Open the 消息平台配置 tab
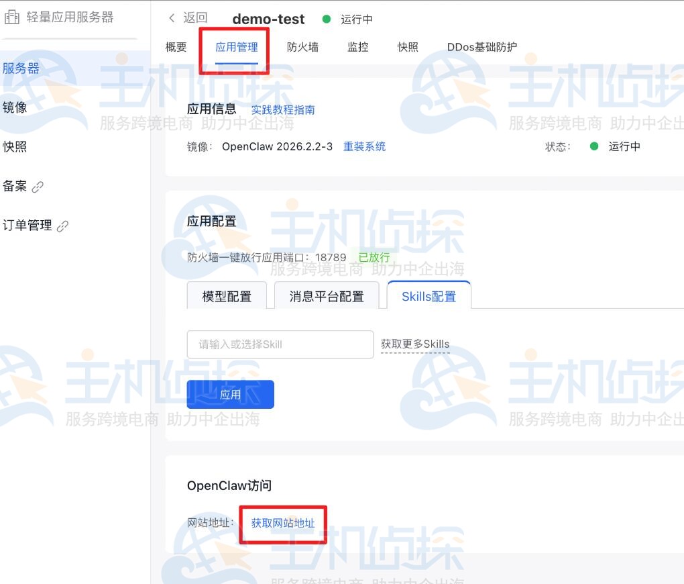 [x=327, y=295]
